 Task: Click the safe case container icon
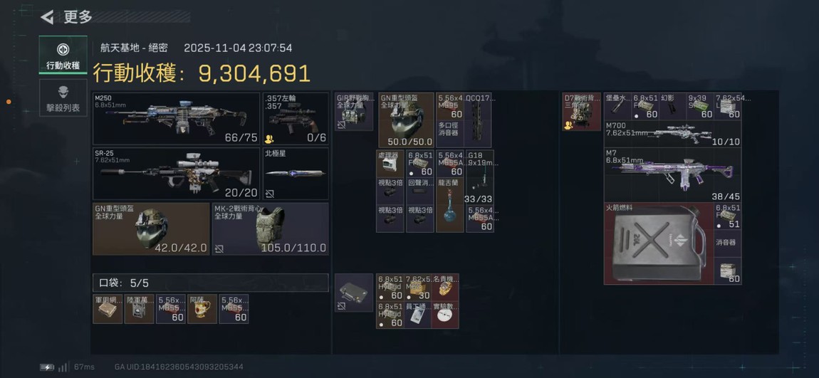click(x=354, y=293)
